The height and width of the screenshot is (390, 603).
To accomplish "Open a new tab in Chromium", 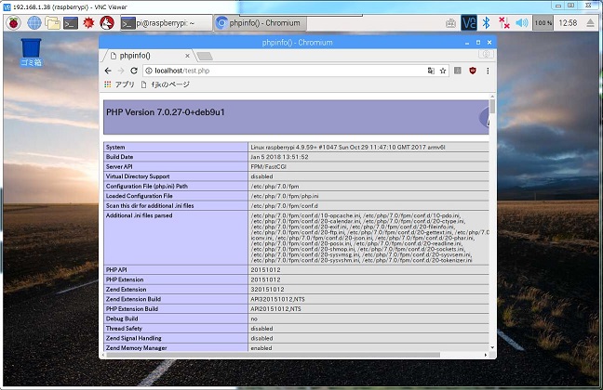I will pos(208,56).
